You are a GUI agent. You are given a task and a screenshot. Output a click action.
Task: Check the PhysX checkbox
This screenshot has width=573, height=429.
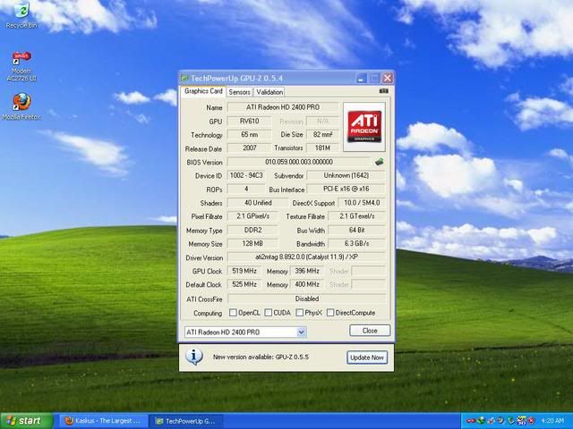tap(299, 313)
